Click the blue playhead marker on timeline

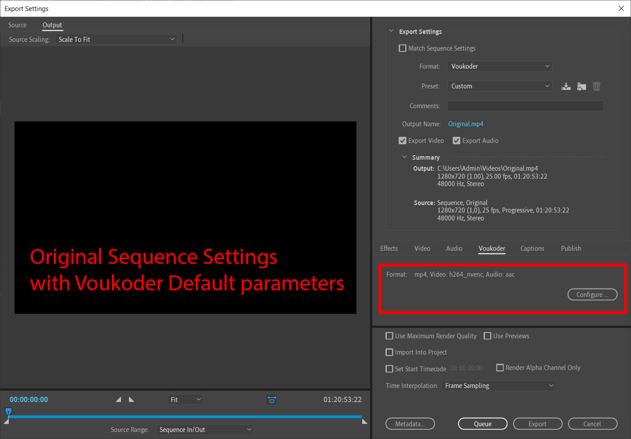(8, 412)
